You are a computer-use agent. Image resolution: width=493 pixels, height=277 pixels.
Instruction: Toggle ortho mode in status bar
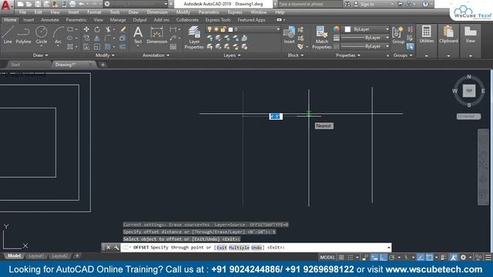click(x=383, y=258)
